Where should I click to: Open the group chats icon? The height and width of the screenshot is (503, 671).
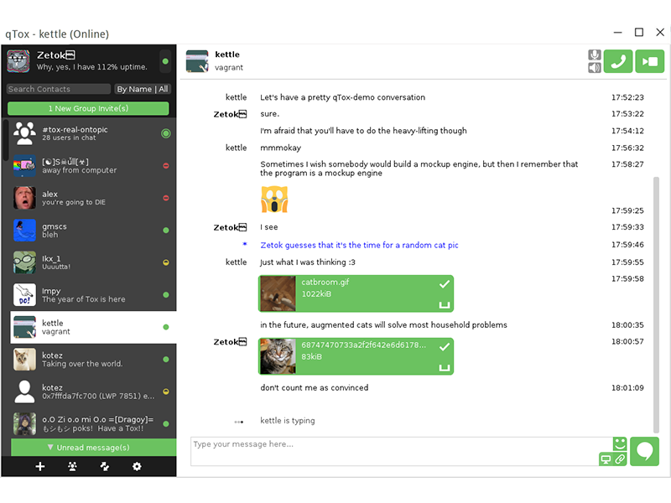pos(72,467)
